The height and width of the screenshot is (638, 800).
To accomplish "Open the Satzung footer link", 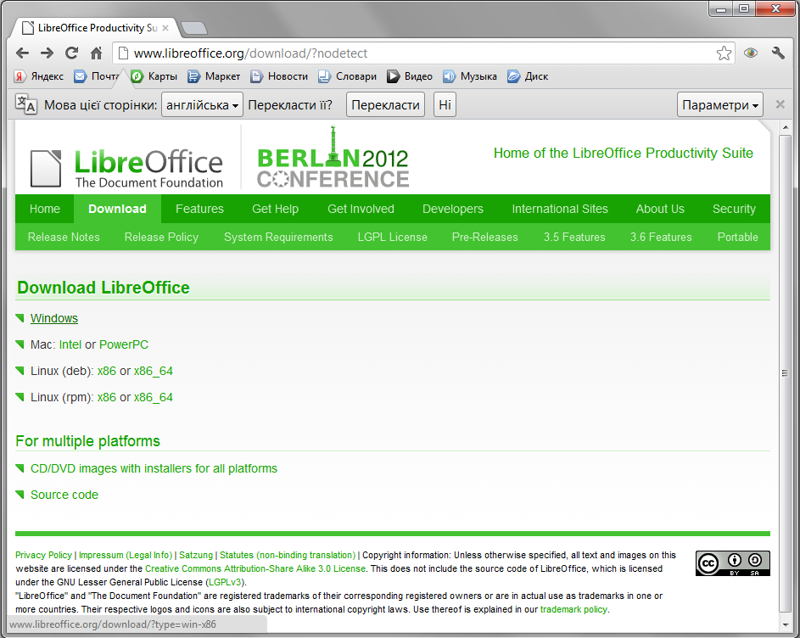I will coord(196,555).
